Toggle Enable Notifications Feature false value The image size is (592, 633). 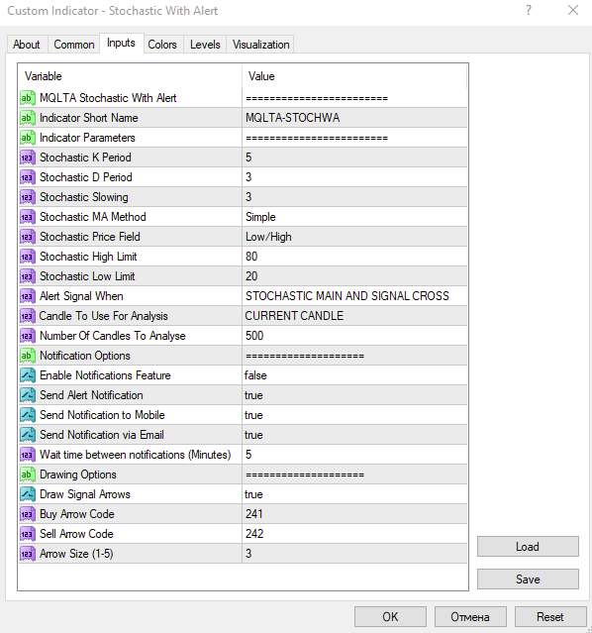(354, 375)
